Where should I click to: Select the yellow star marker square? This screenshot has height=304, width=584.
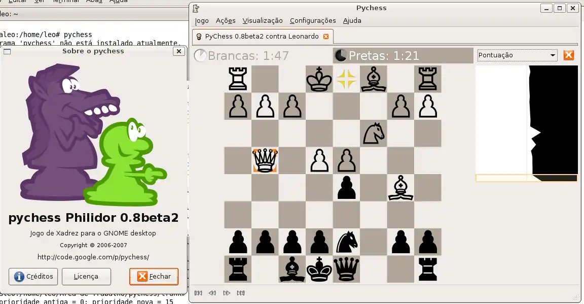point(346,79)
